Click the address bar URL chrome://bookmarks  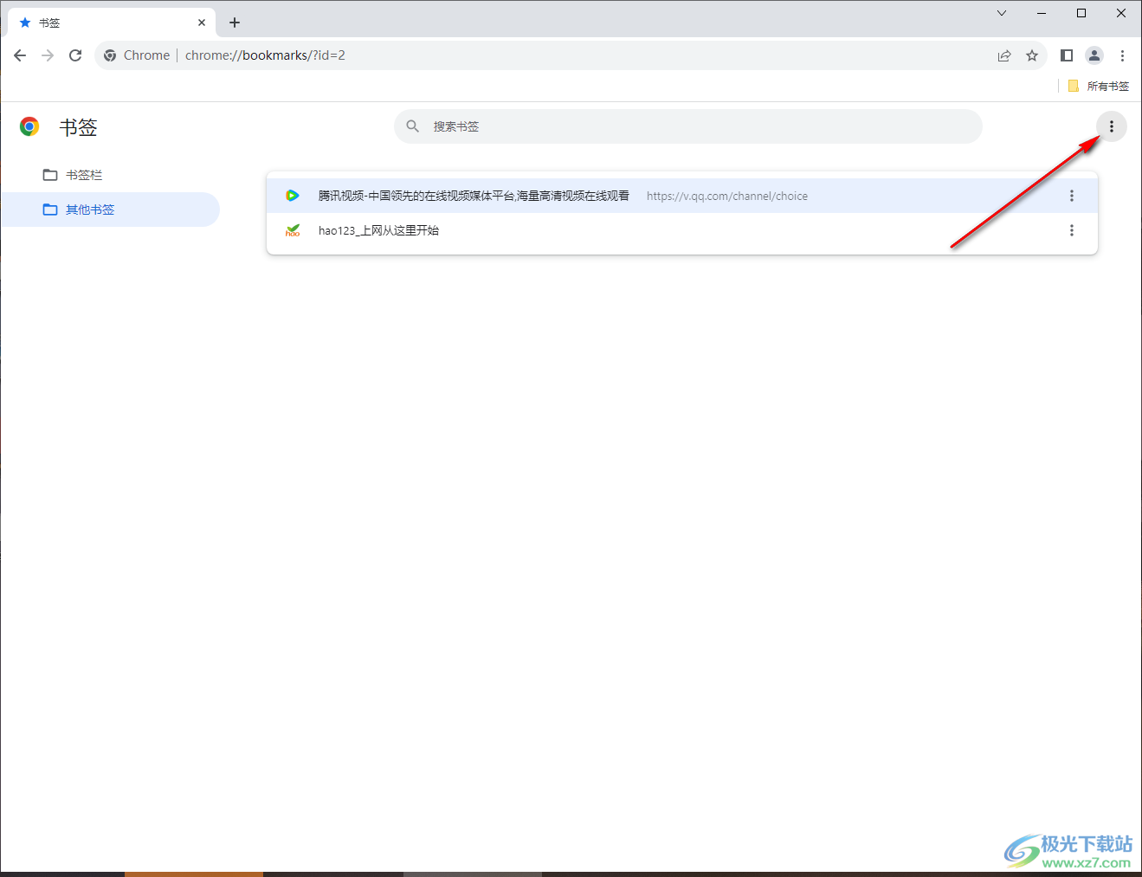265,55
